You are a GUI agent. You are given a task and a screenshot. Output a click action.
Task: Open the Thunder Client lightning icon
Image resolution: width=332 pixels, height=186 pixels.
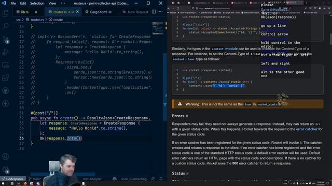pos(6,103)
